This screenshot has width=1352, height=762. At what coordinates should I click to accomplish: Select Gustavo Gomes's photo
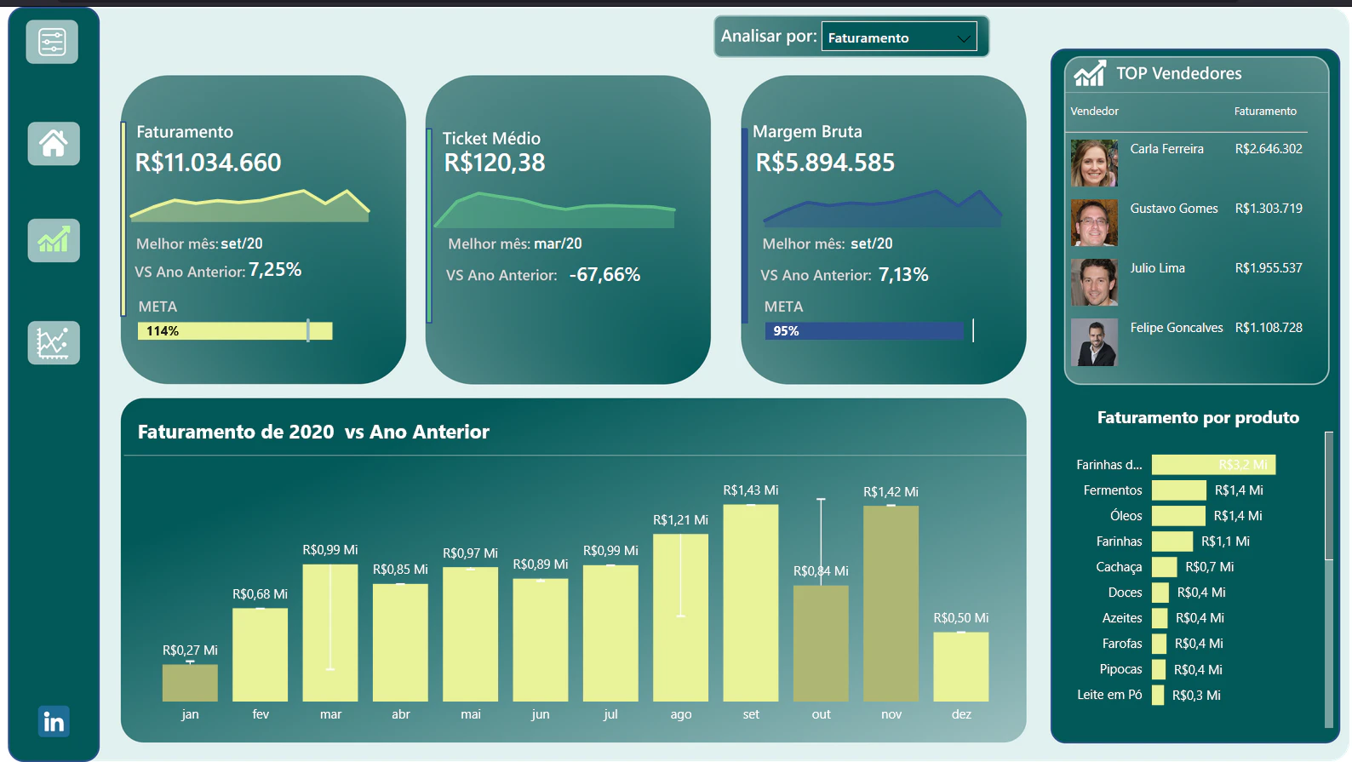coord(1094,223)
